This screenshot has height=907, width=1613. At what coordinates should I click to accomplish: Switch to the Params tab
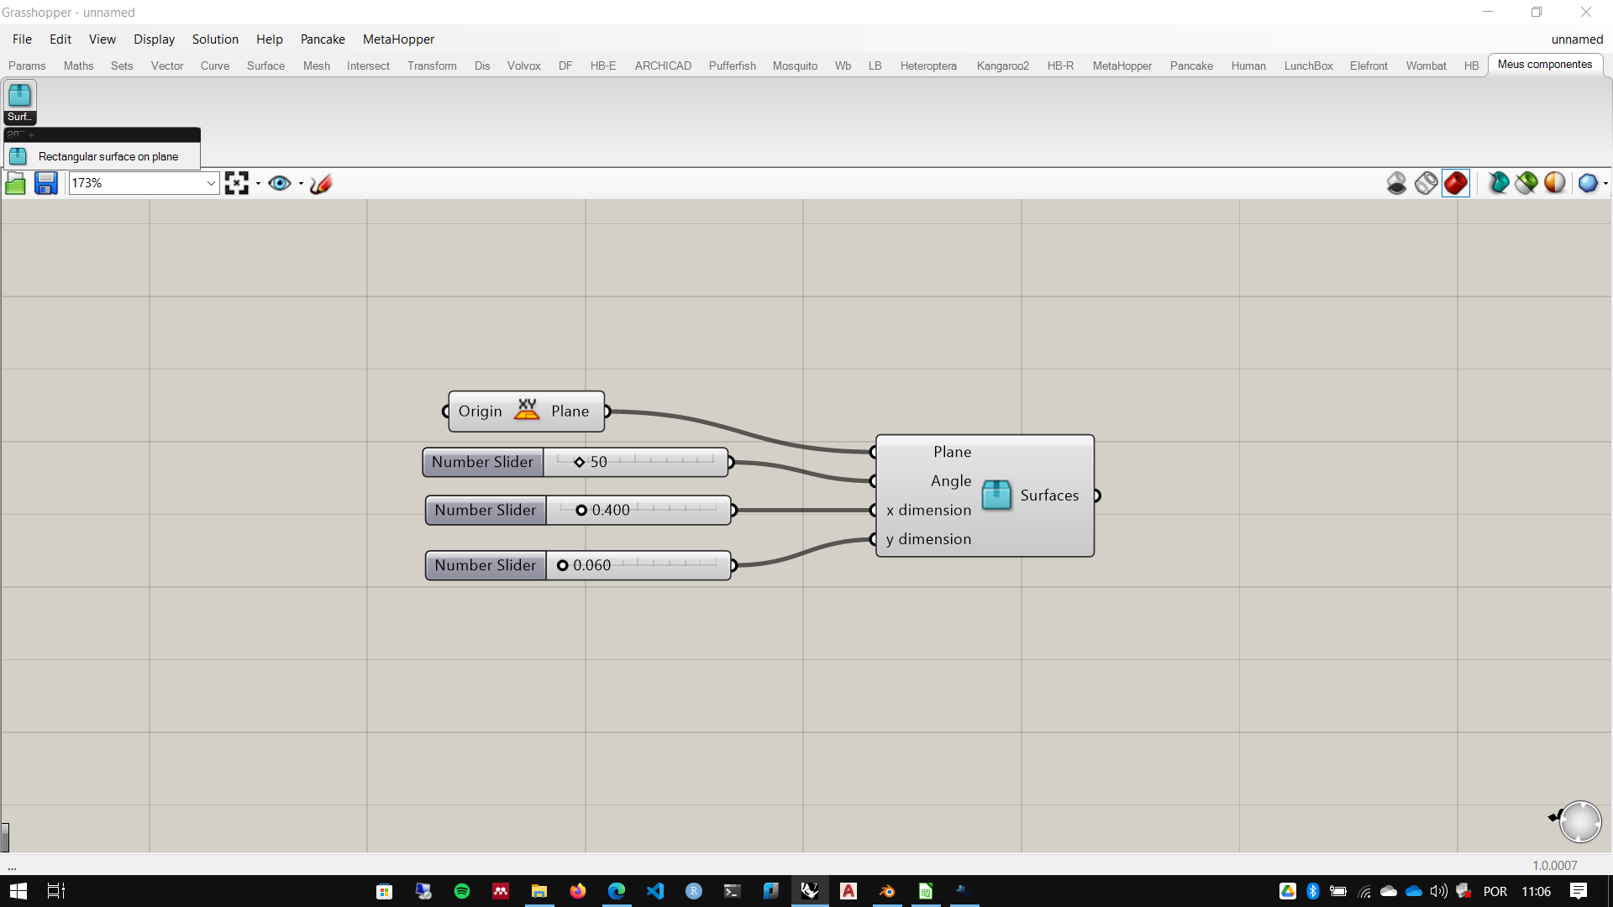click(27, 66)
